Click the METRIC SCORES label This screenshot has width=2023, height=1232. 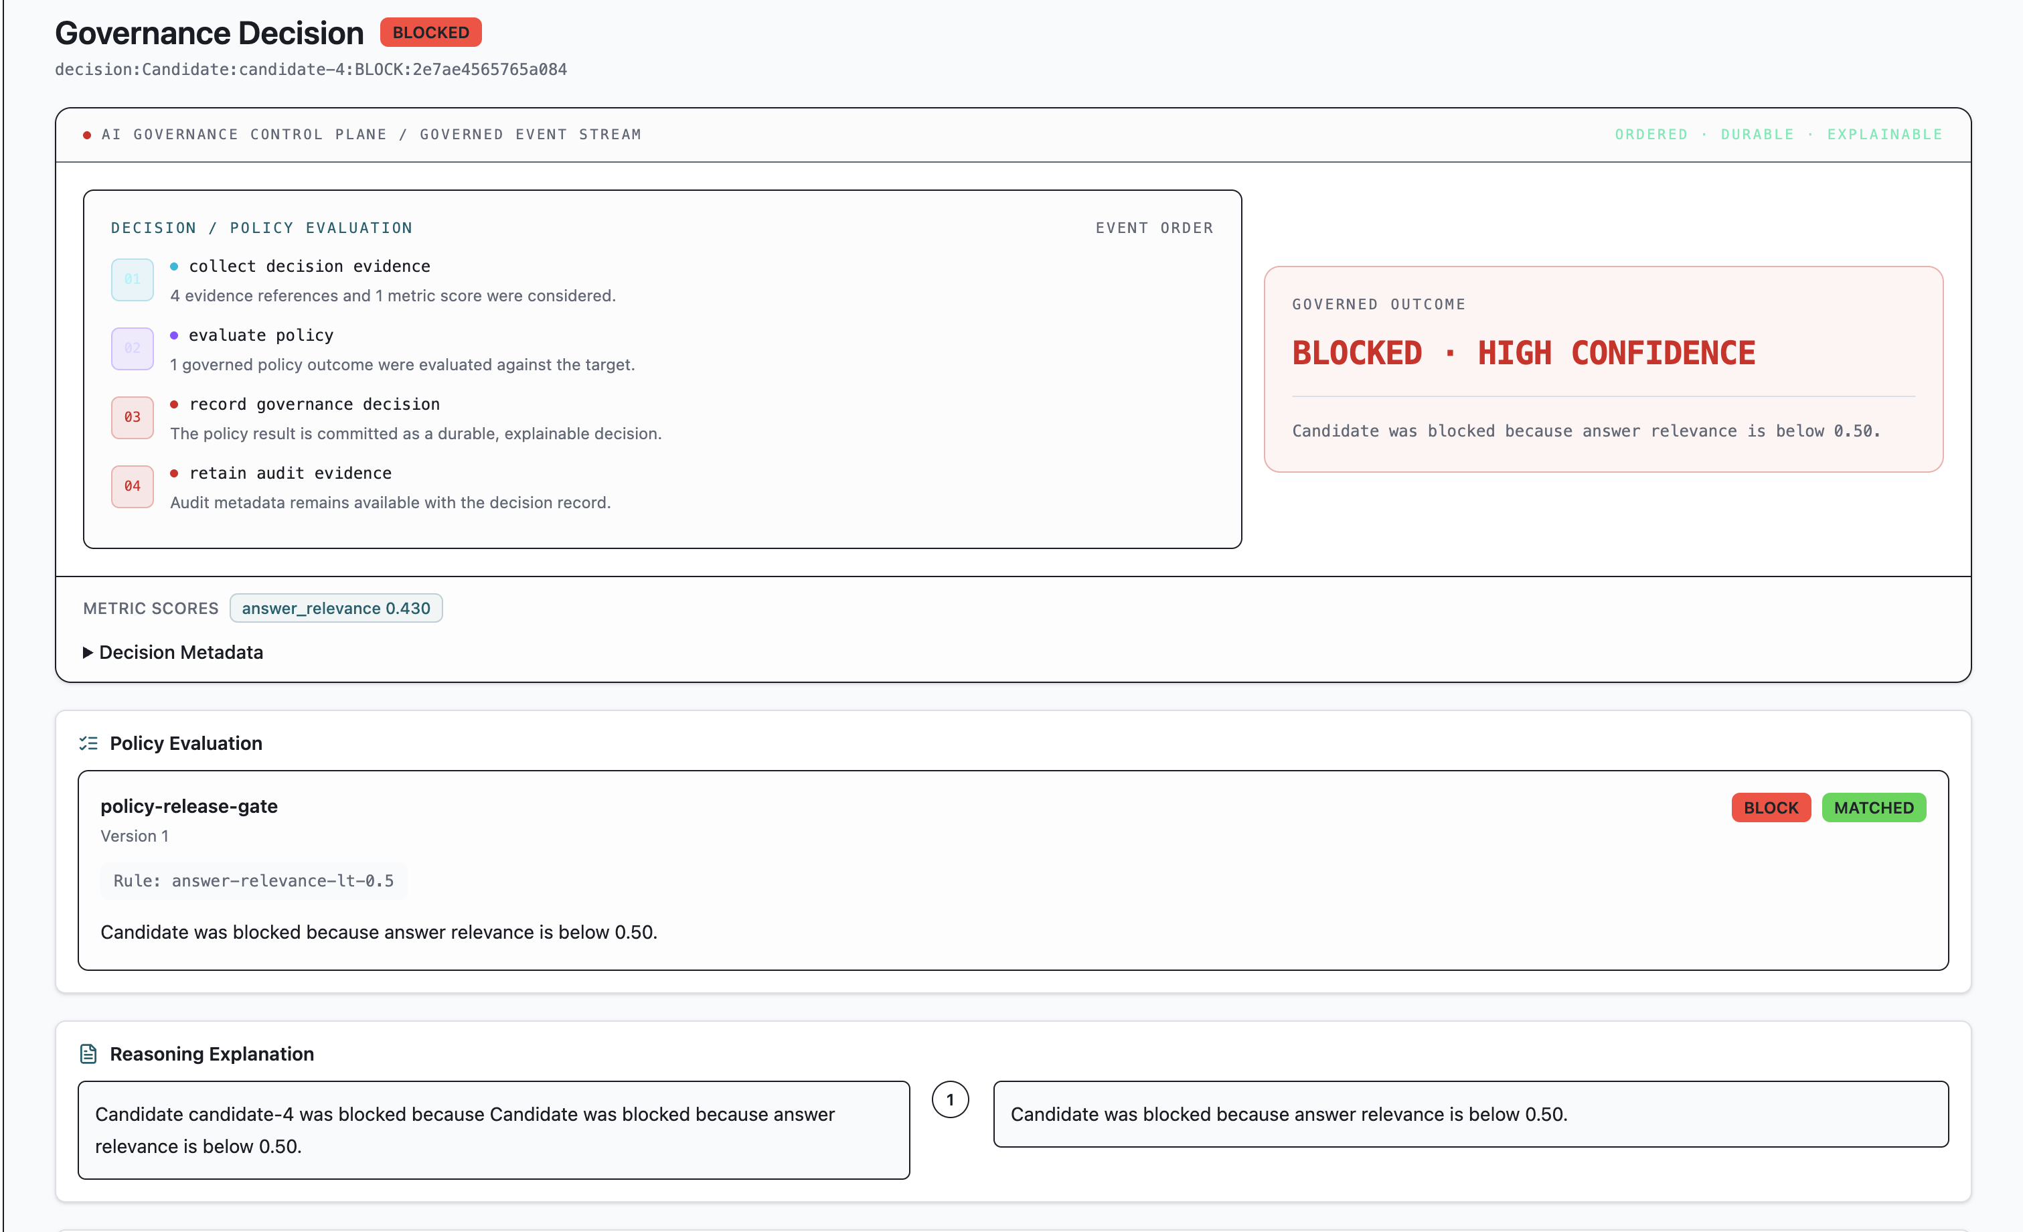[151, 609]
